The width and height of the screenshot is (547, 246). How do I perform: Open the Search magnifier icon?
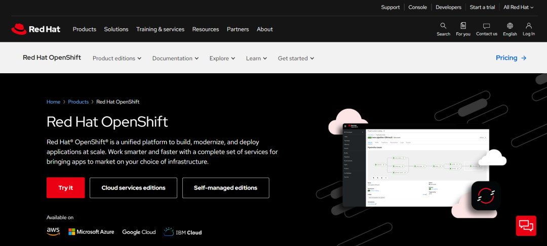pyautogui.click(x=443, y=26)
